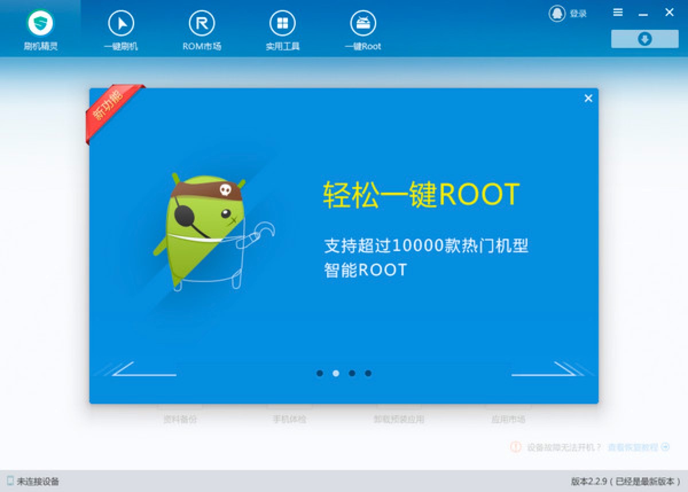This screenshot has height=492, width=688.
Task: Open the hamburger main menu
Action: tap(618, 11)
